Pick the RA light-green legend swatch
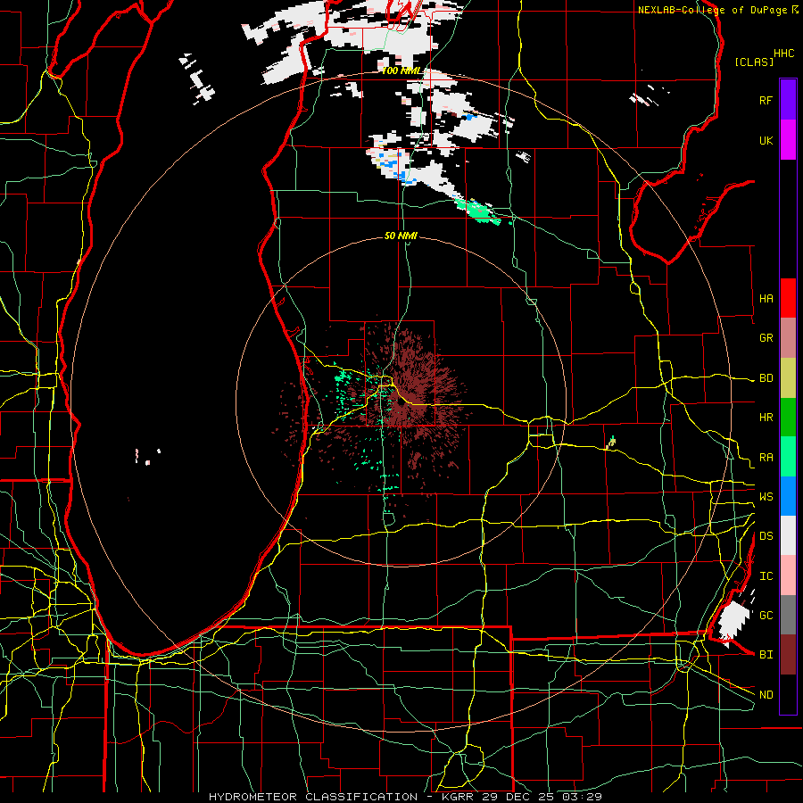This screenshot has height=803, width=803. 788,457
